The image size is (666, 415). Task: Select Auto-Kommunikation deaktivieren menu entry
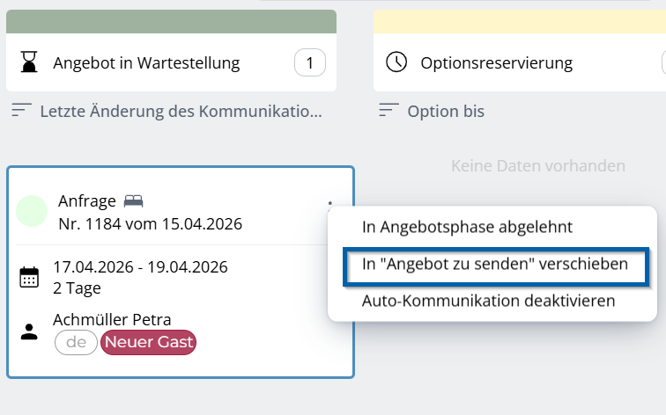[x=488, y=301]
